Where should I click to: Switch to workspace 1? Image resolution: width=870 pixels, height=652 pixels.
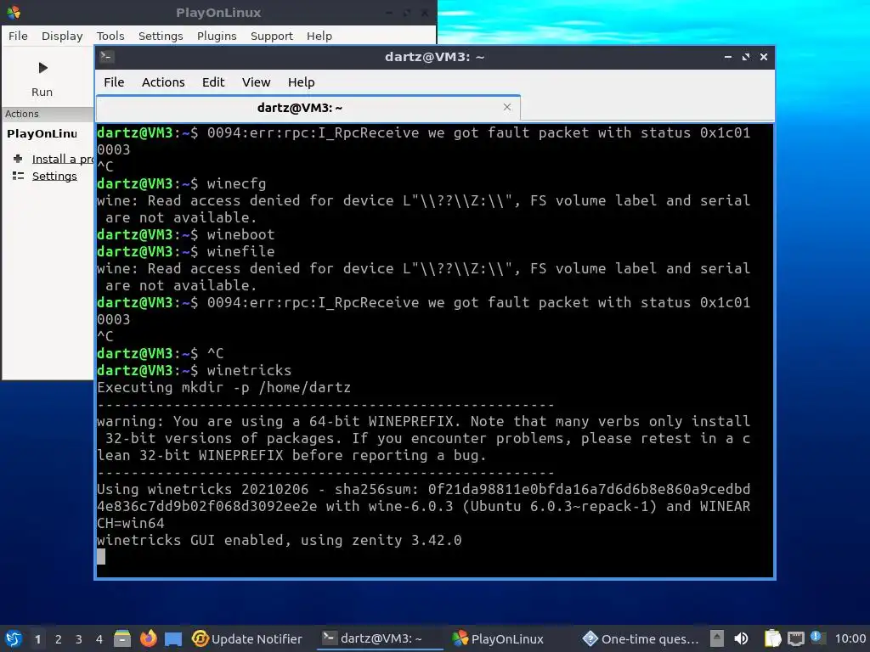[x=37, y=639]
